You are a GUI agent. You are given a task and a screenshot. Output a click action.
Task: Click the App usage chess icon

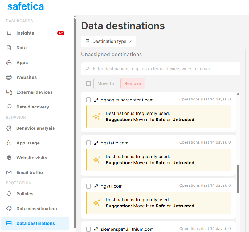[x=9, y=143]
